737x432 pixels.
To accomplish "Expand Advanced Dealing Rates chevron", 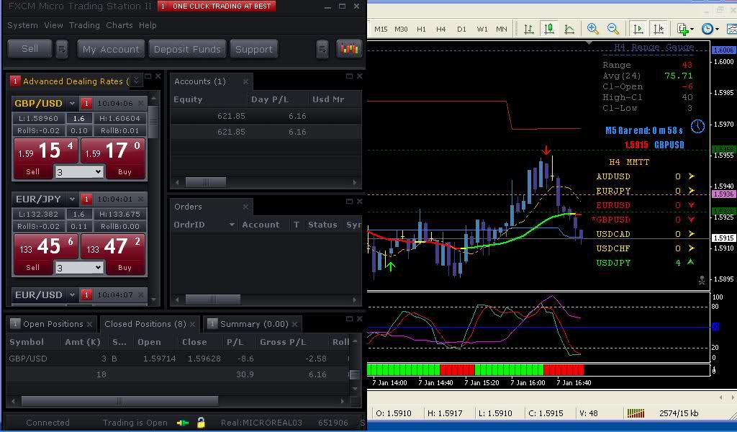I will tap(137, 81).
